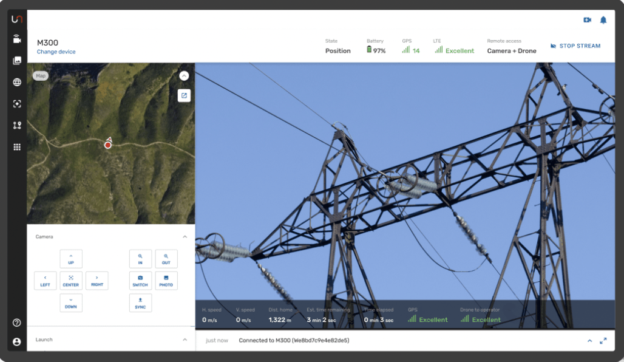Collapse the Camera panel section
This screenshot has height=362, width=624.
(185, 236)
